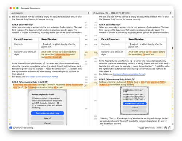Screen dimensions: 182x141
Task: Click the 'Compare Documents' window title
Action: coord(31,8)
